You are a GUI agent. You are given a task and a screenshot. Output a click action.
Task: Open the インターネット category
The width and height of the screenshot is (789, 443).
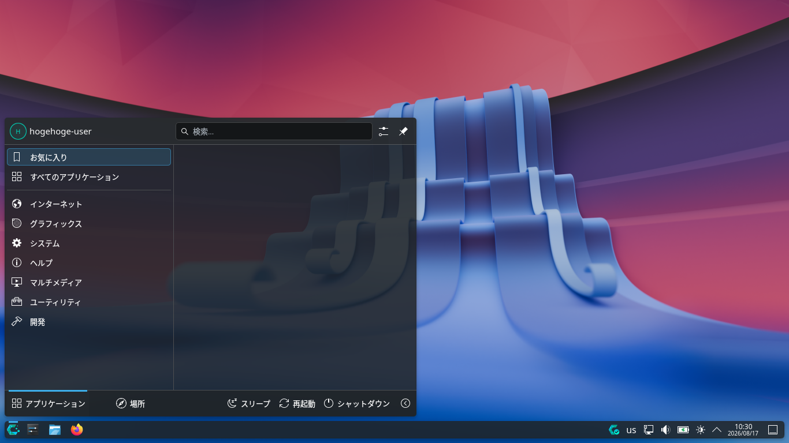pyautogui.click(x=89, y=204)
